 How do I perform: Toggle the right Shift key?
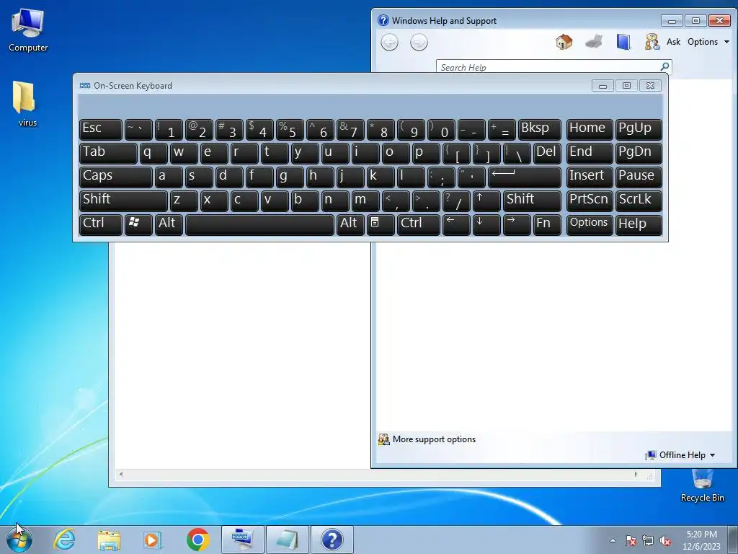coord(533,201)
